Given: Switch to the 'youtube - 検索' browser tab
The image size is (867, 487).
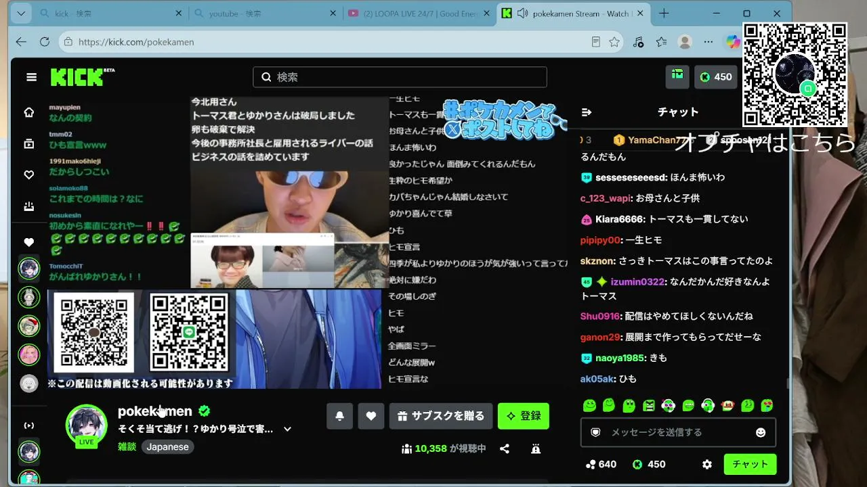Looking at the screenshot, I should [x=266, y=14].
